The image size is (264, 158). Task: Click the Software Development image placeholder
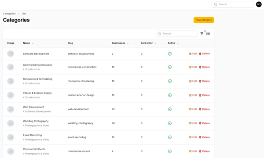(11, 54)
